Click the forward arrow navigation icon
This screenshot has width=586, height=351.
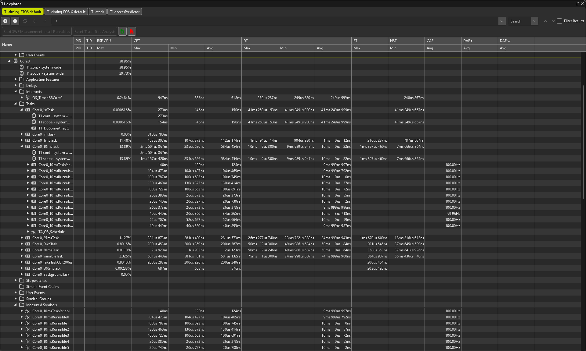(45, 21)
